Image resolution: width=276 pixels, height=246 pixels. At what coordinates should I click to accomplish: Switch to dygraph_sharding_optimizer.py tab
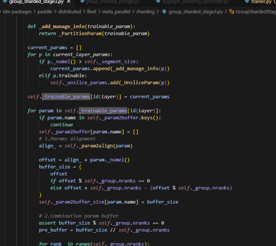(195, 2)
